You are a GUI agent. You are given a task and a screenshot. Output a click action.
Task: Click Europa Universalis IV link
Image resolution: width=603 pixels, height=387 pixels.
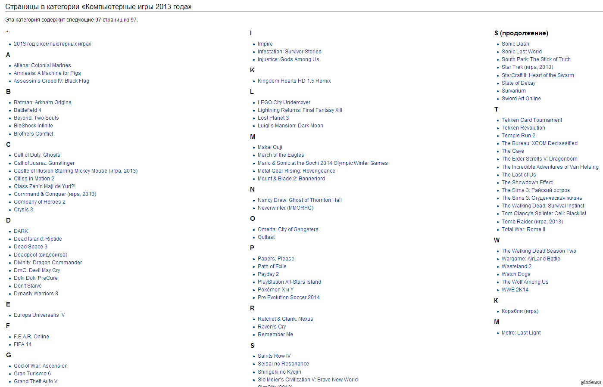pos(39,315)
